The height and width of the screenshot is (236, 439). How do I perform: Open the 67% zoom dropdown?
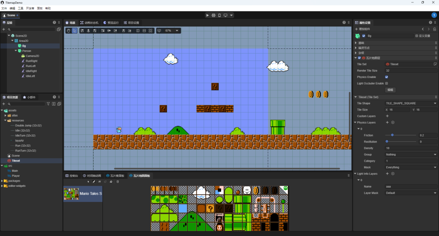[172, 31]
